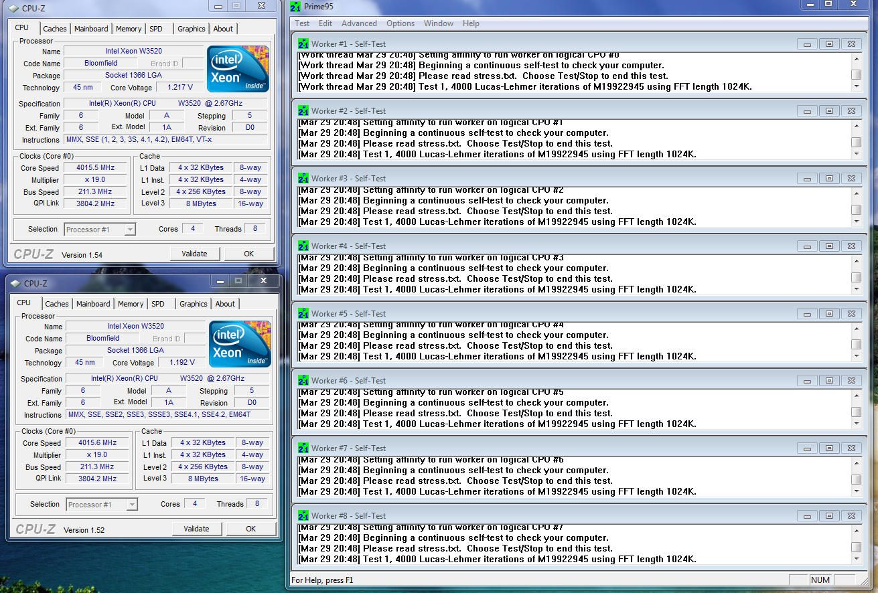The height and width of the screenshot is (593, 878).
Task: Click Worker #4 window icon
Action: [x=303, y=246]
